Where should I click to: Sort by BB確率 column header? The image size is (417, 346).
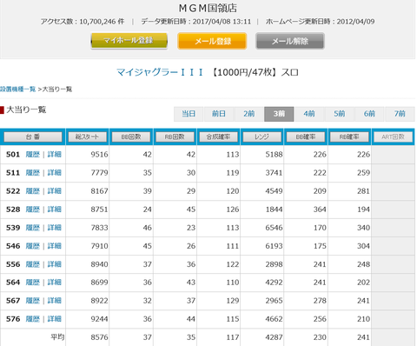click(306, 136)
